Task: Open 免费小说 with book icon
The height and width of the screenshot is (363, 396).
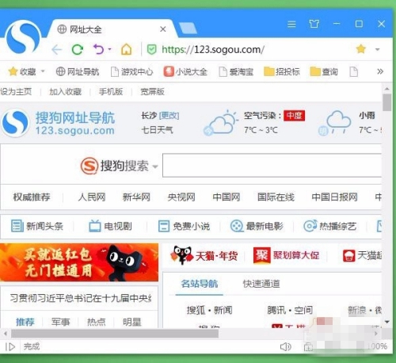Action: pos(184,226)
